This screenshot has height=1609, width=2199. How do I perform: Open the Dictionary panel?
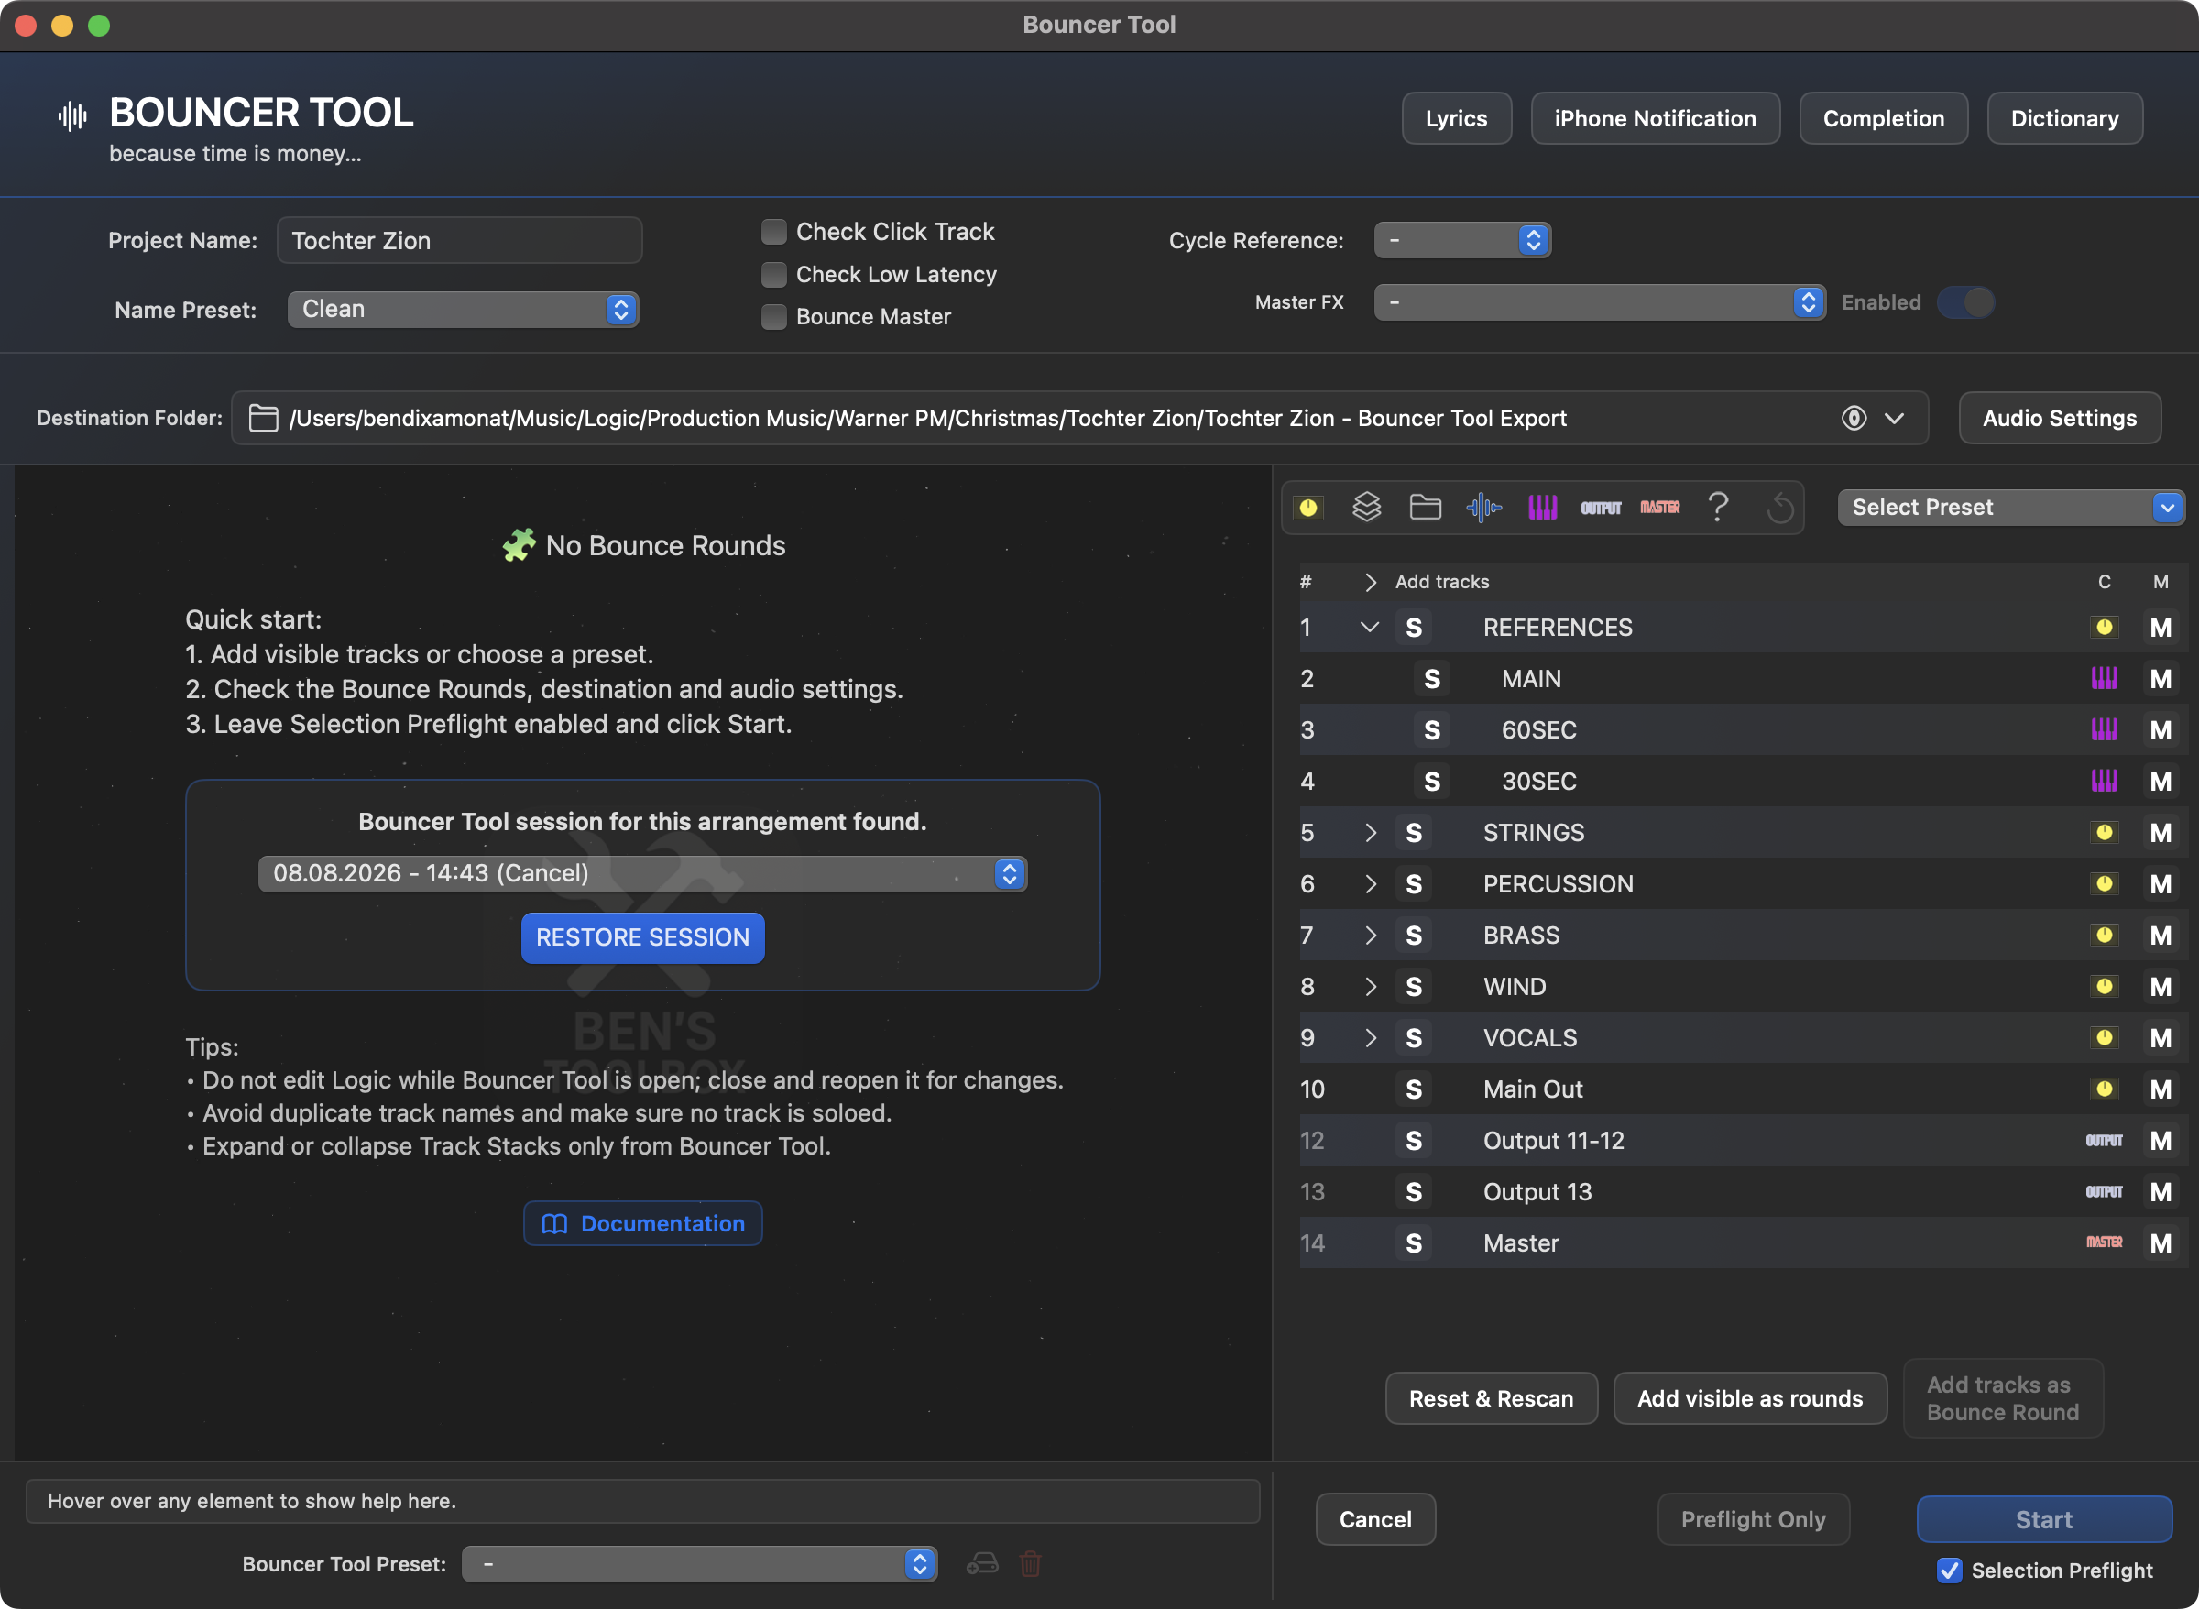pyautogui.click(x=2063, y=119)
